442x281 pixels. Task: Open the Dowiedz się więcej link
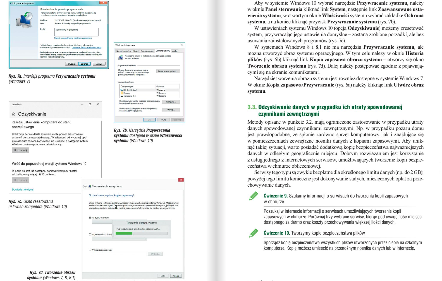23,189
